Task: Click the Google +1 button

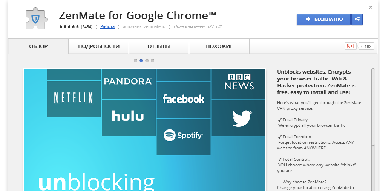Action: coord(351,46)
